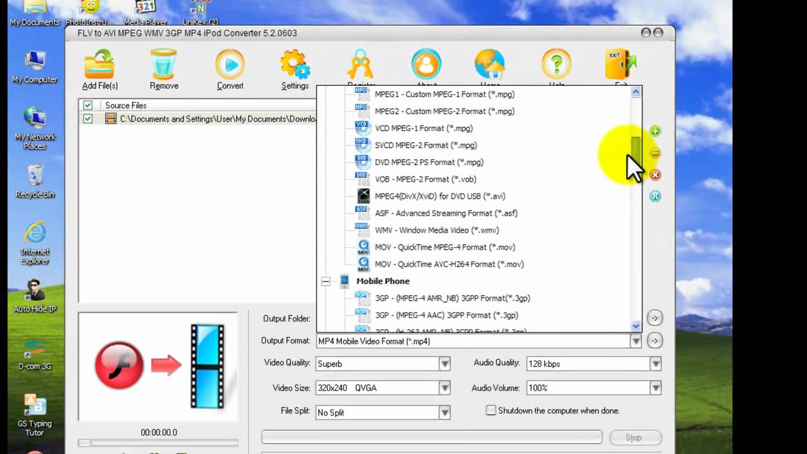The height and width of the screenshot is (454, 807).
Task: Select MPEG1 - Custom MPEG-1 Format
Action: click(x=444, y=94)
